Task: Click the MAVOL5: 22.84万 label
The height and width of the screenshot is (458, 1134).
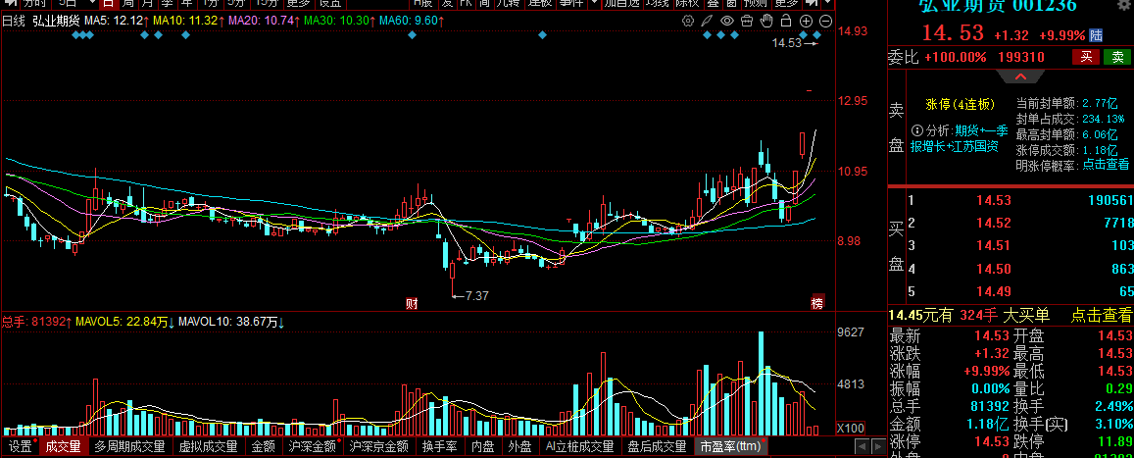Action: point(127,321)
